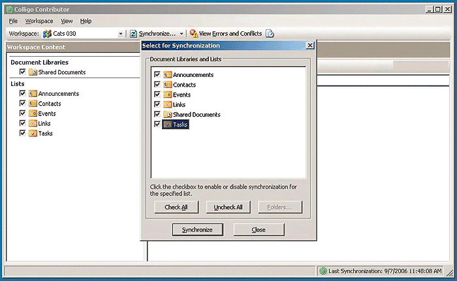
Task: Click the highlighted Tasks icon in dialog
Action: pos(167,125)
